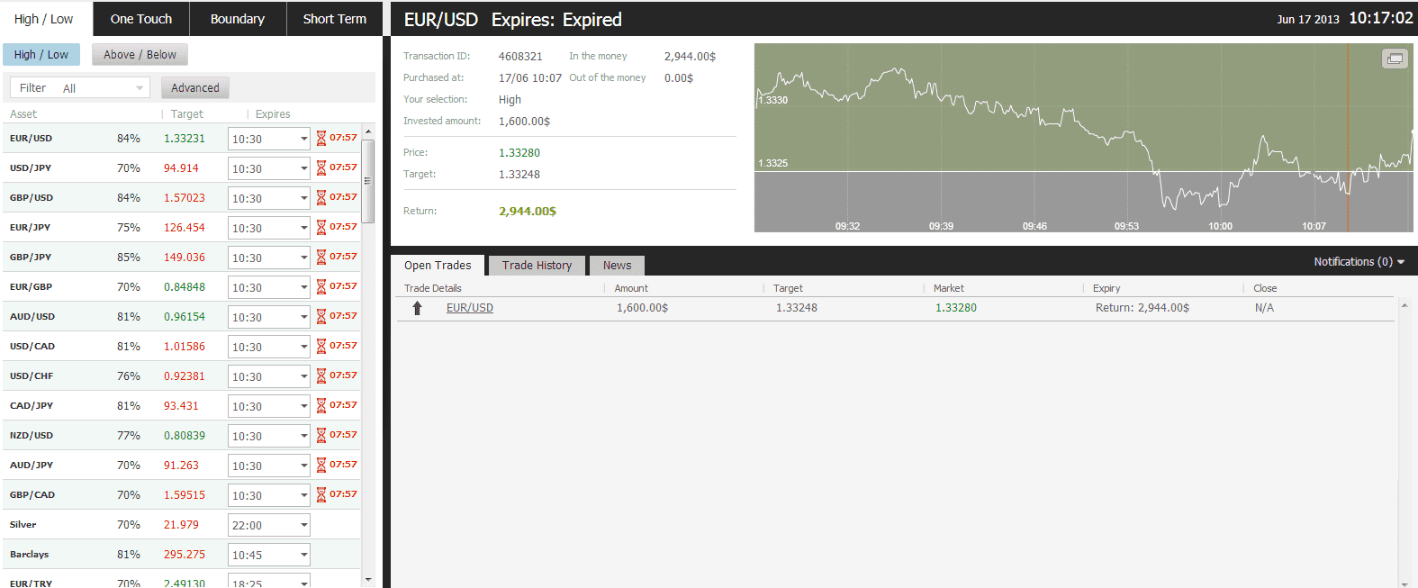
Task: Click the chart expand icon
Action: coord(1395,59)
